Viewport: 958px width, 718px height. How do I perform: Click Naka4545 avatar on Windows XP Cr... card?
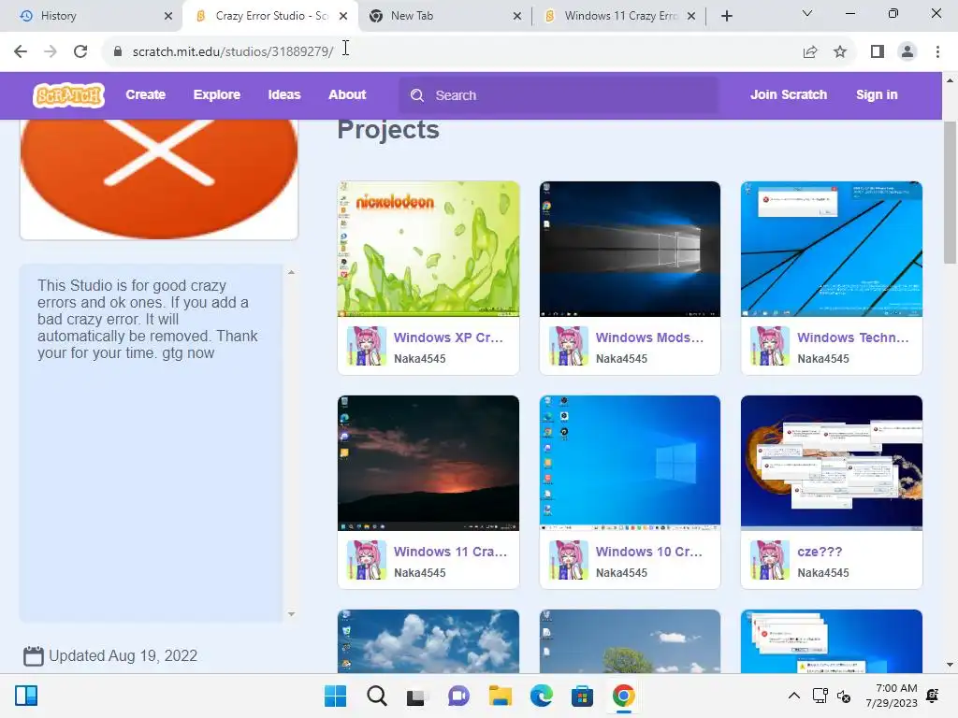[x=367, y=346]
